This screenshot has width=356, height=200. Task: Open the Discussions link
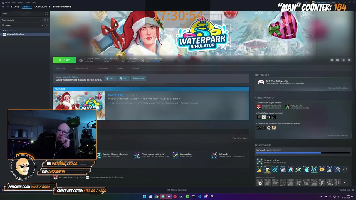(x=102, y=68)
